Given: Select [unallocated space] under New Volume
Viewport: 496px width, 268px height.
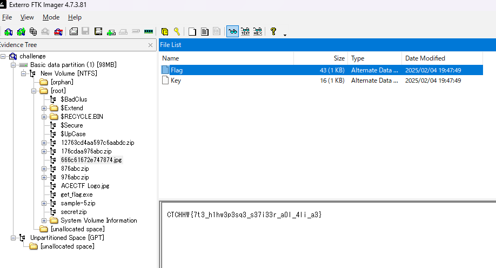Looking at the screenshot, I should point(77,229).
